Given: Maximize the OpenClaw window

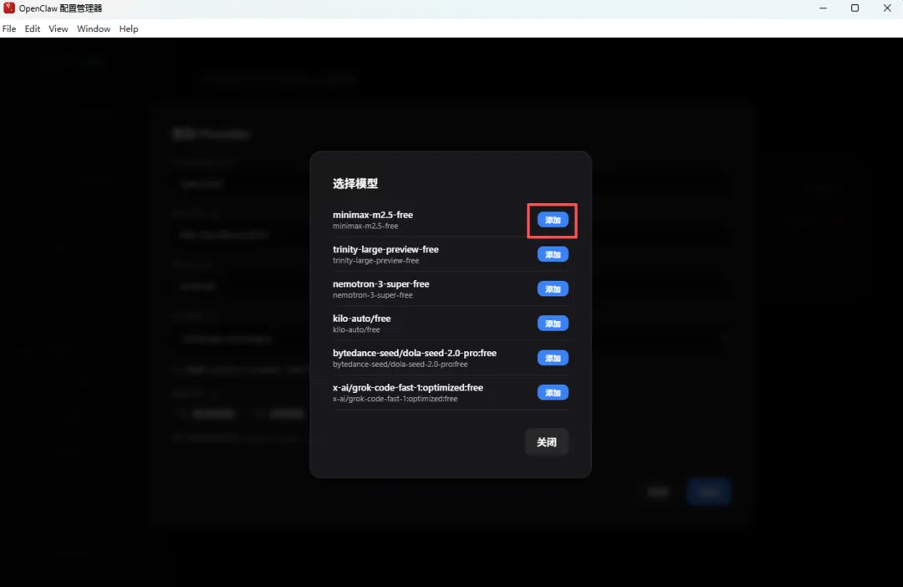Looking at the screenshot, I should pyautogui.click(x=855, y=8).
